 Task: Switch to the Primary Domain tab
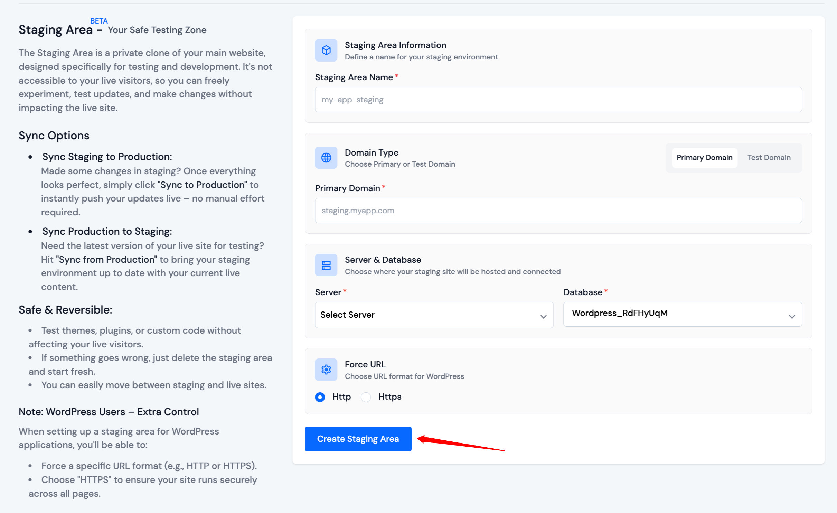coord(704,158)
